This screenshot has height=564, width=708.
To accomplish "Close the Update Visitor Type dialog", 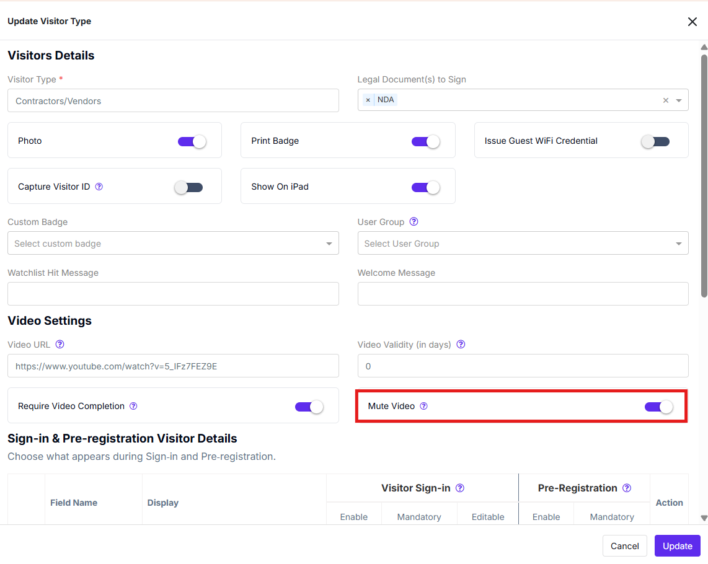I will [x=693, y=22].
